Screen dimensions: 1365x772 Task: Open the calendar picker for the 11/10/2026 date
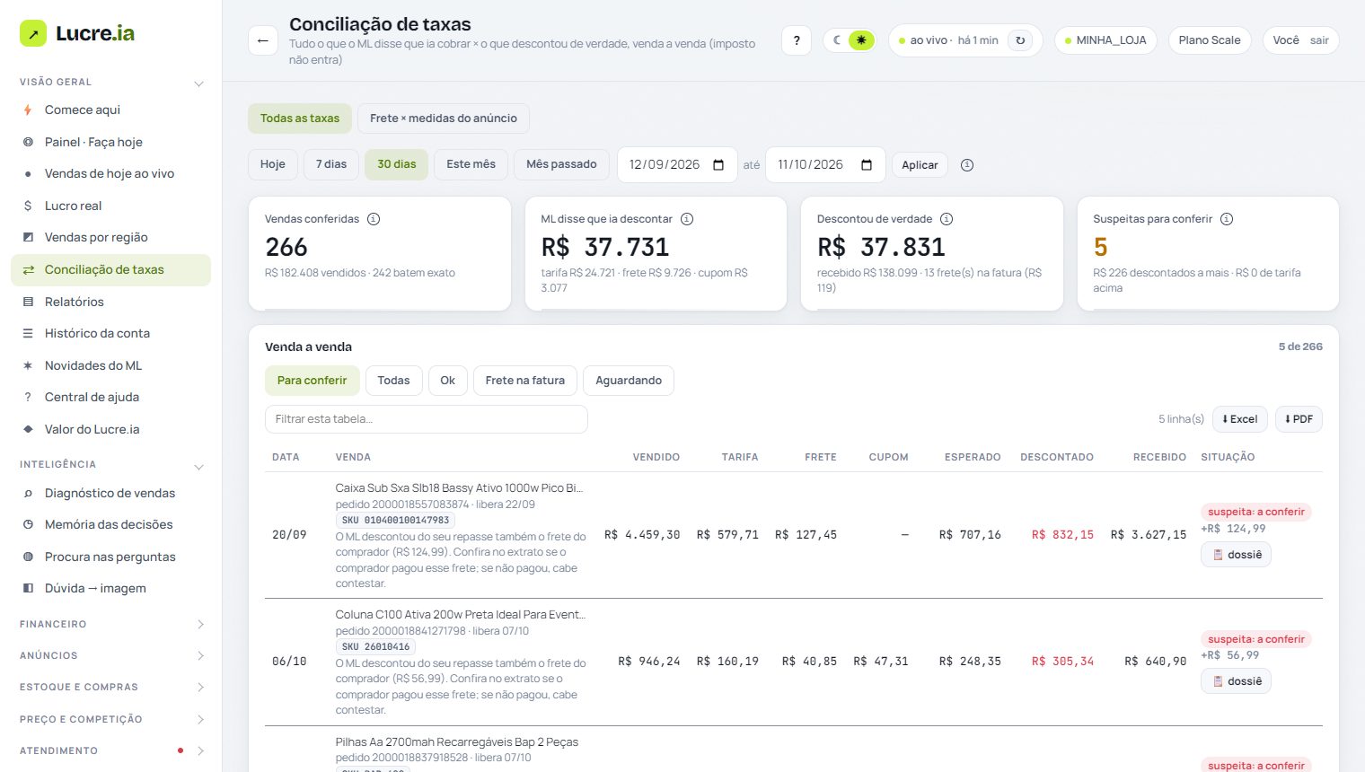pos(867,165)
